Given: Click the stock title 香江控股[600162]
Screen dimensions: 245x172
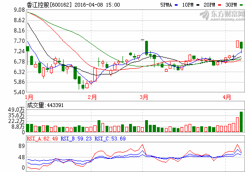Looking at the screenshot, I should click(x=49, y=5).
